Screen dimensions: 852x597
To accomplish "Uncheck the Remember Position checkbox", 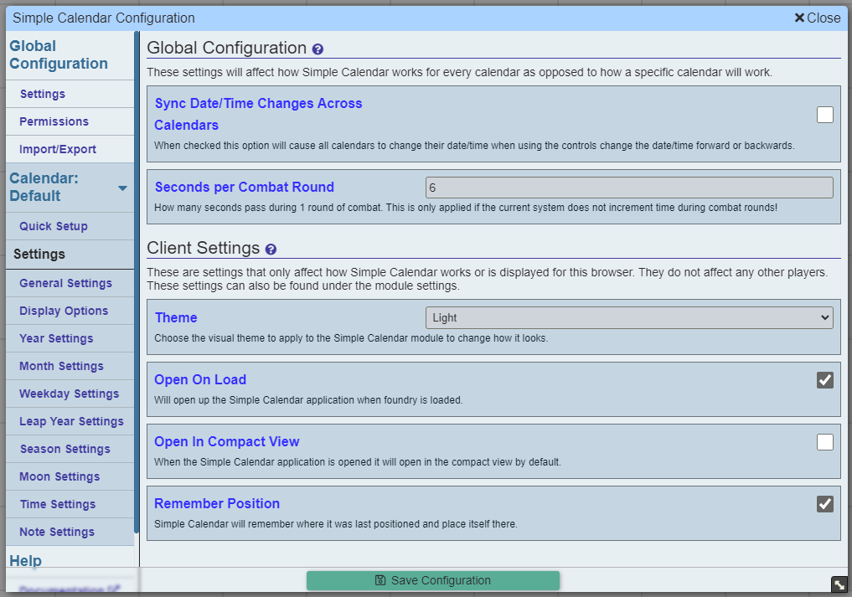I will [825, 503].
